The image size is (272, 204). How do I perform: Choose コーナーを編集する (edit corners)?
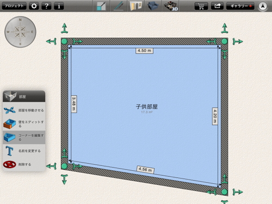point(24,137)
